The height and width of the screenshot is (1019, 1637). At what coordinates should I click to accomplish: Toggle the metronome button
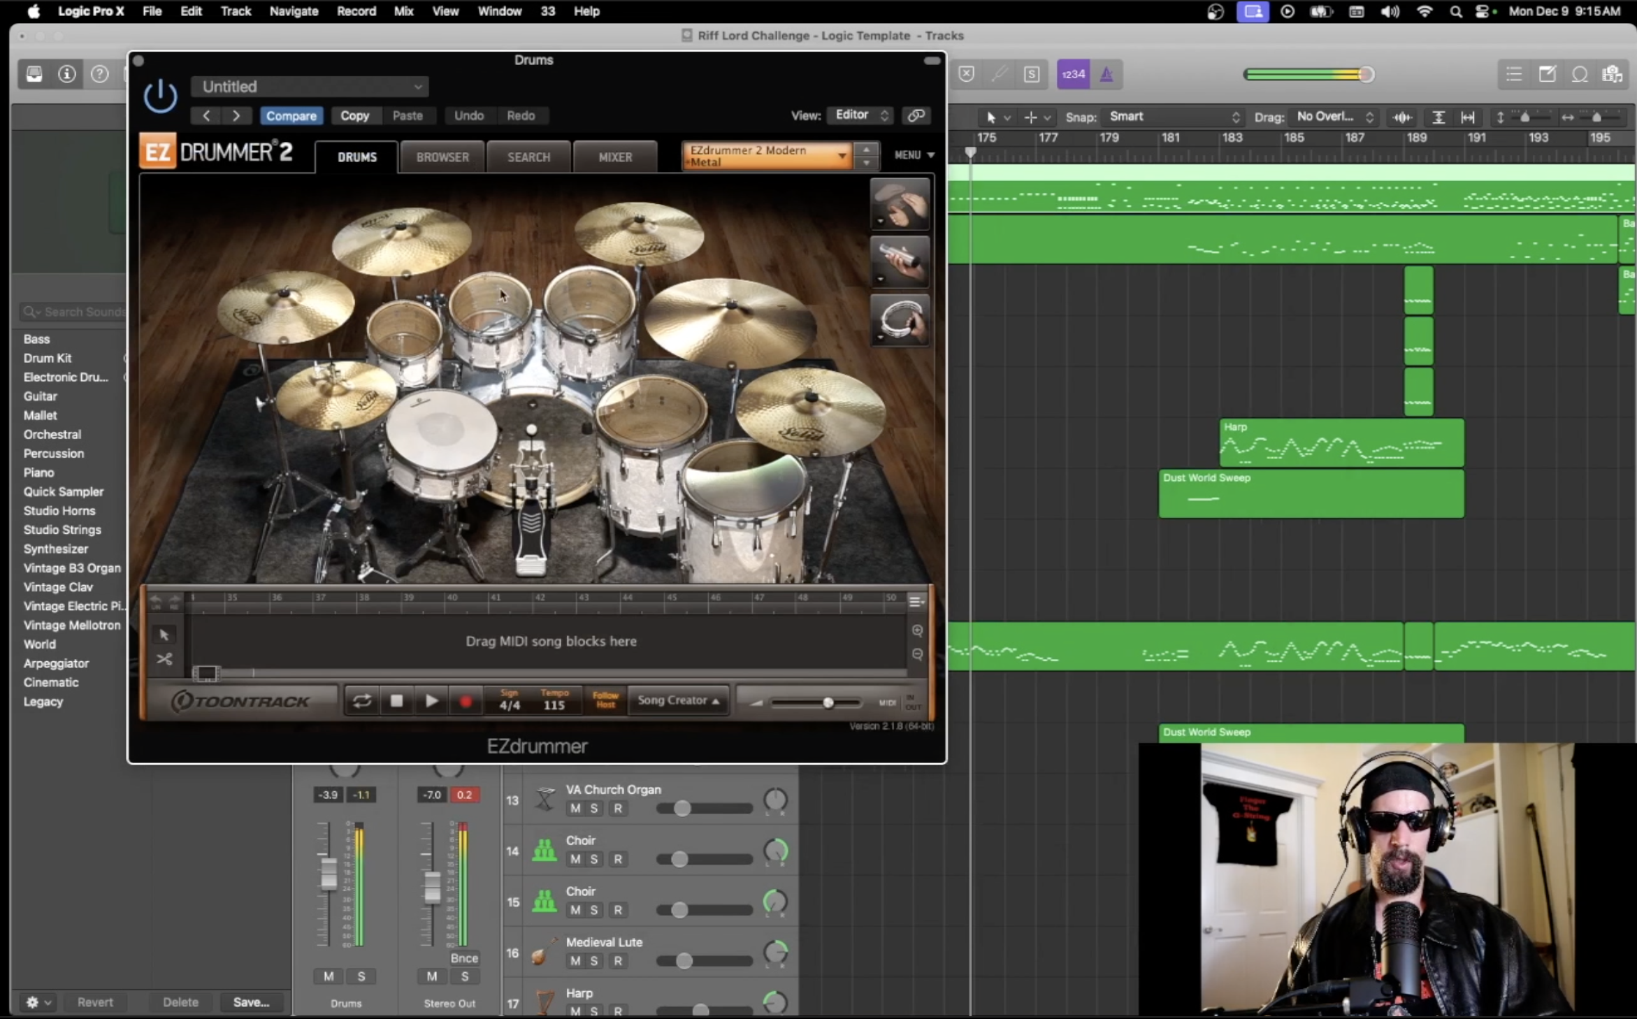[1106, 74]
